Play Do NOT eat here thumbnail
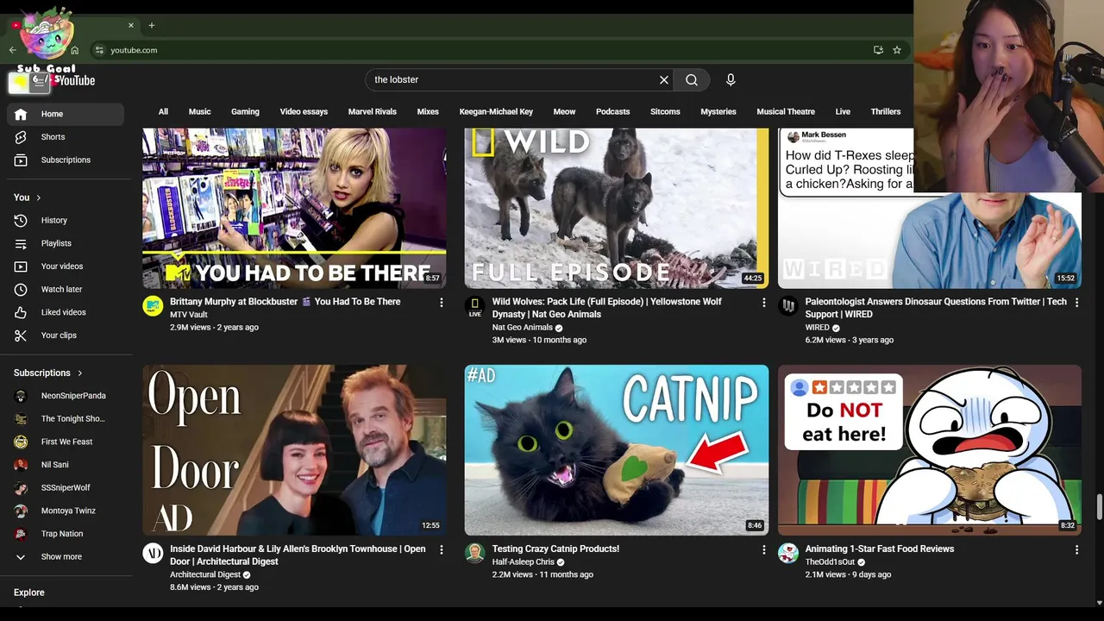This screenshot has height=621, width=1104. 930,450
